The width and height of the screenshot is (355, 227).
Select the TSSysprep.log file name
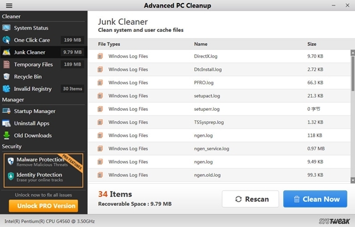point(209,122)
